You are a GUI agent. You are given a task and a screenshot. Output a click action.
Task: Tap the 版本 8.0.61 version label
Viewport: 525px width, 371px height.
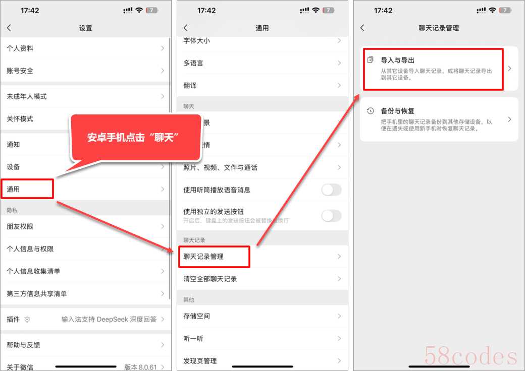[140, 366]
